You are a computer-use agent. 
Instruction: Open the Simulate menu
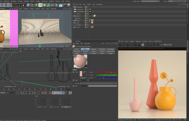[x=26, y=1]
